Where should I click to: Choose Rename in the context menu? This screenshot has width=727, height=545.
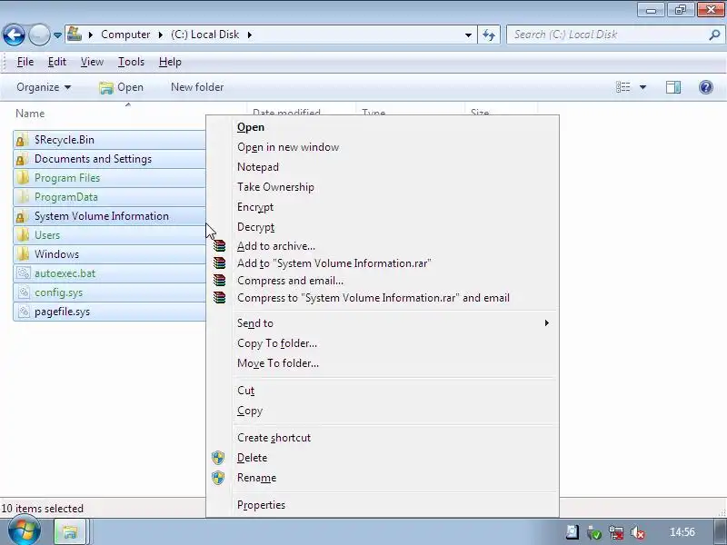(383, 478)
